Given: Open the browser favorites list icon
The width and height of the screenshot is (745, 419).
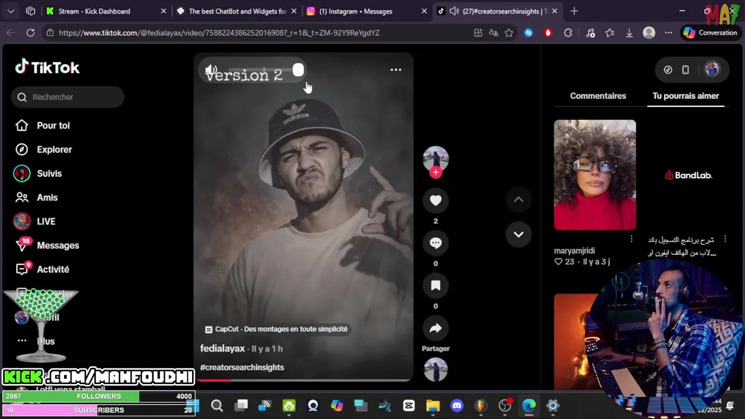Looking at the screenshot, I should (x=610, y=33).
